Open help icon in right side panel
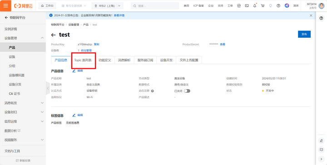The width and height of the screenshot is (327, 165). 321,18
